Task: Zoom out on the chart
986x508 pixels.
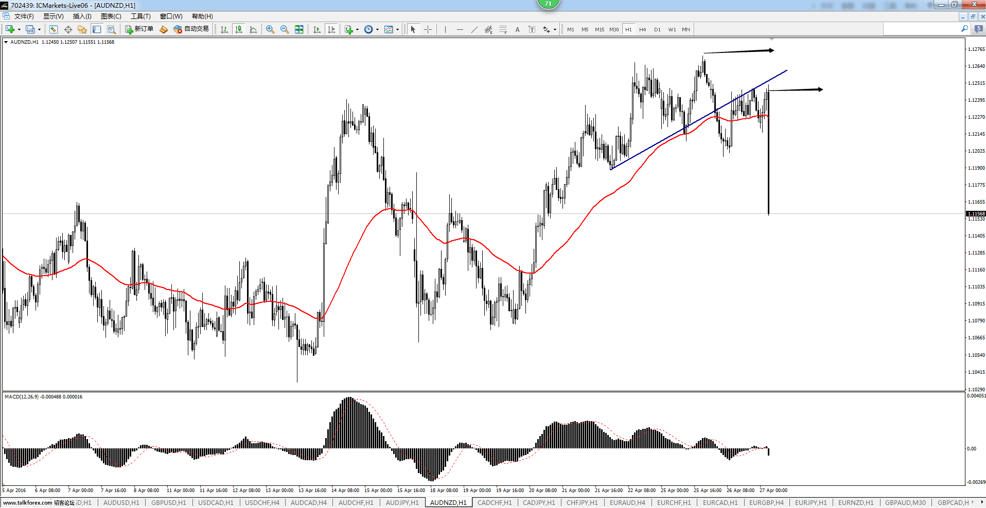Action: pyautogui.click(x=284, y=29)
